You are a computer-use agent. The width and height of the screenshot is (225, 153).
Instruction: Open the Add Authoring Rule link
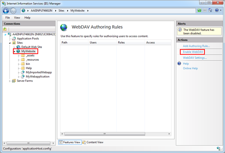196,46
